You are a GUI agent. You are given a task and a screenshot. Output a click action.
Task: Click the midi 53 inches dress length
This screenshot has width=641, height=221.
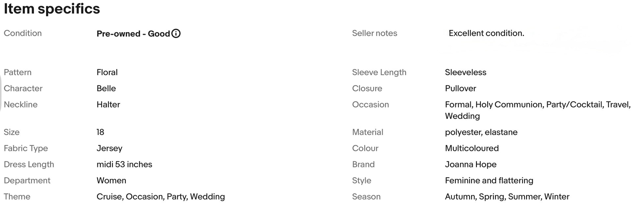(124, 164)
